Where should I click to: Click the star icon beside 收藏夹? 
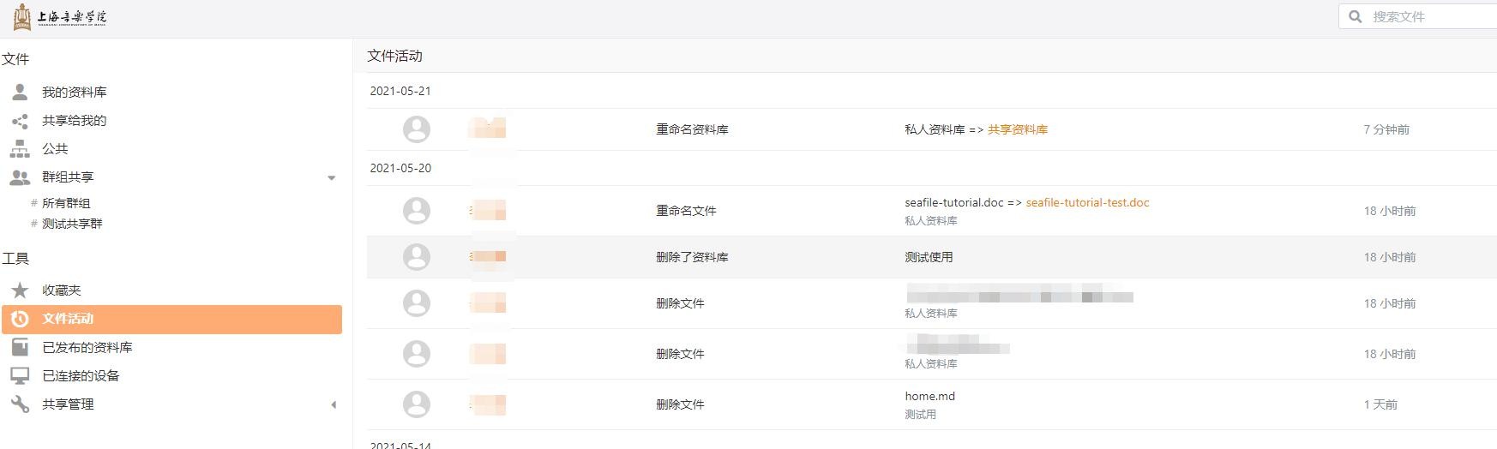tap(20, 290)
